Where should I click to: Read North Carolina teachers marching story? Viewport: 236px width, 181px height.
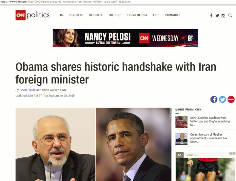(x=210, y=121)
